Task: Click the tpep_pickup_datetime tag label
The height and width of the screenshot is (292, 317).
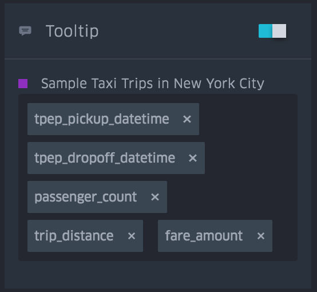Action: point(102,119)
